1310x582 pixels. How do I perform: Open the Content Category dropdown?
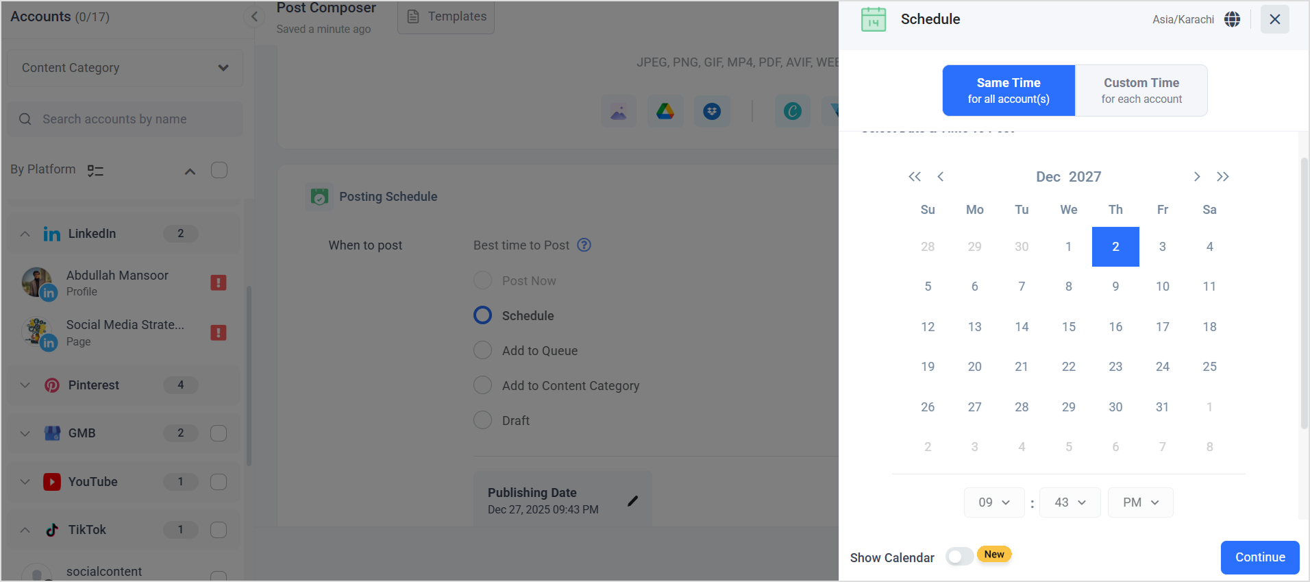tap(125, 68)
